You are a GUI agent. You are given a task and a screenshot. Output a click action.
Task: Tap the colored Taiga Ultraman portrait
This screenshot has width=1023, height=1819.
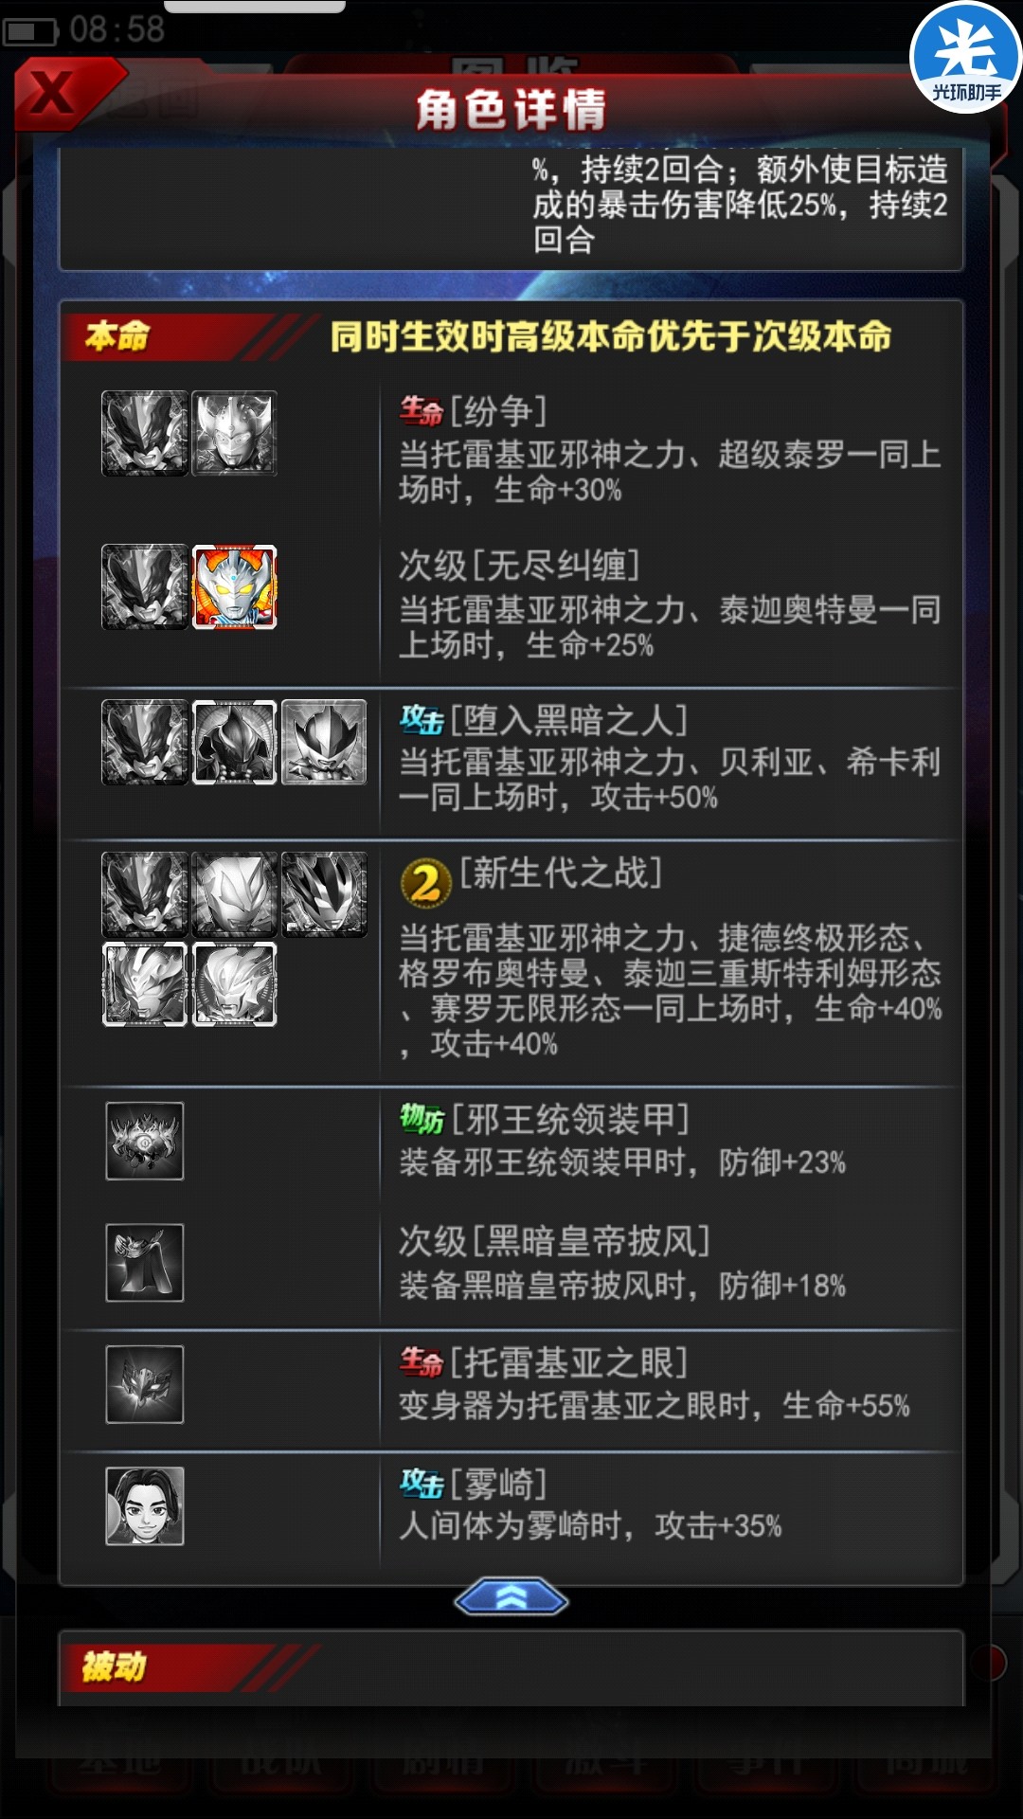pyautogui.click(x=235, y=586)
